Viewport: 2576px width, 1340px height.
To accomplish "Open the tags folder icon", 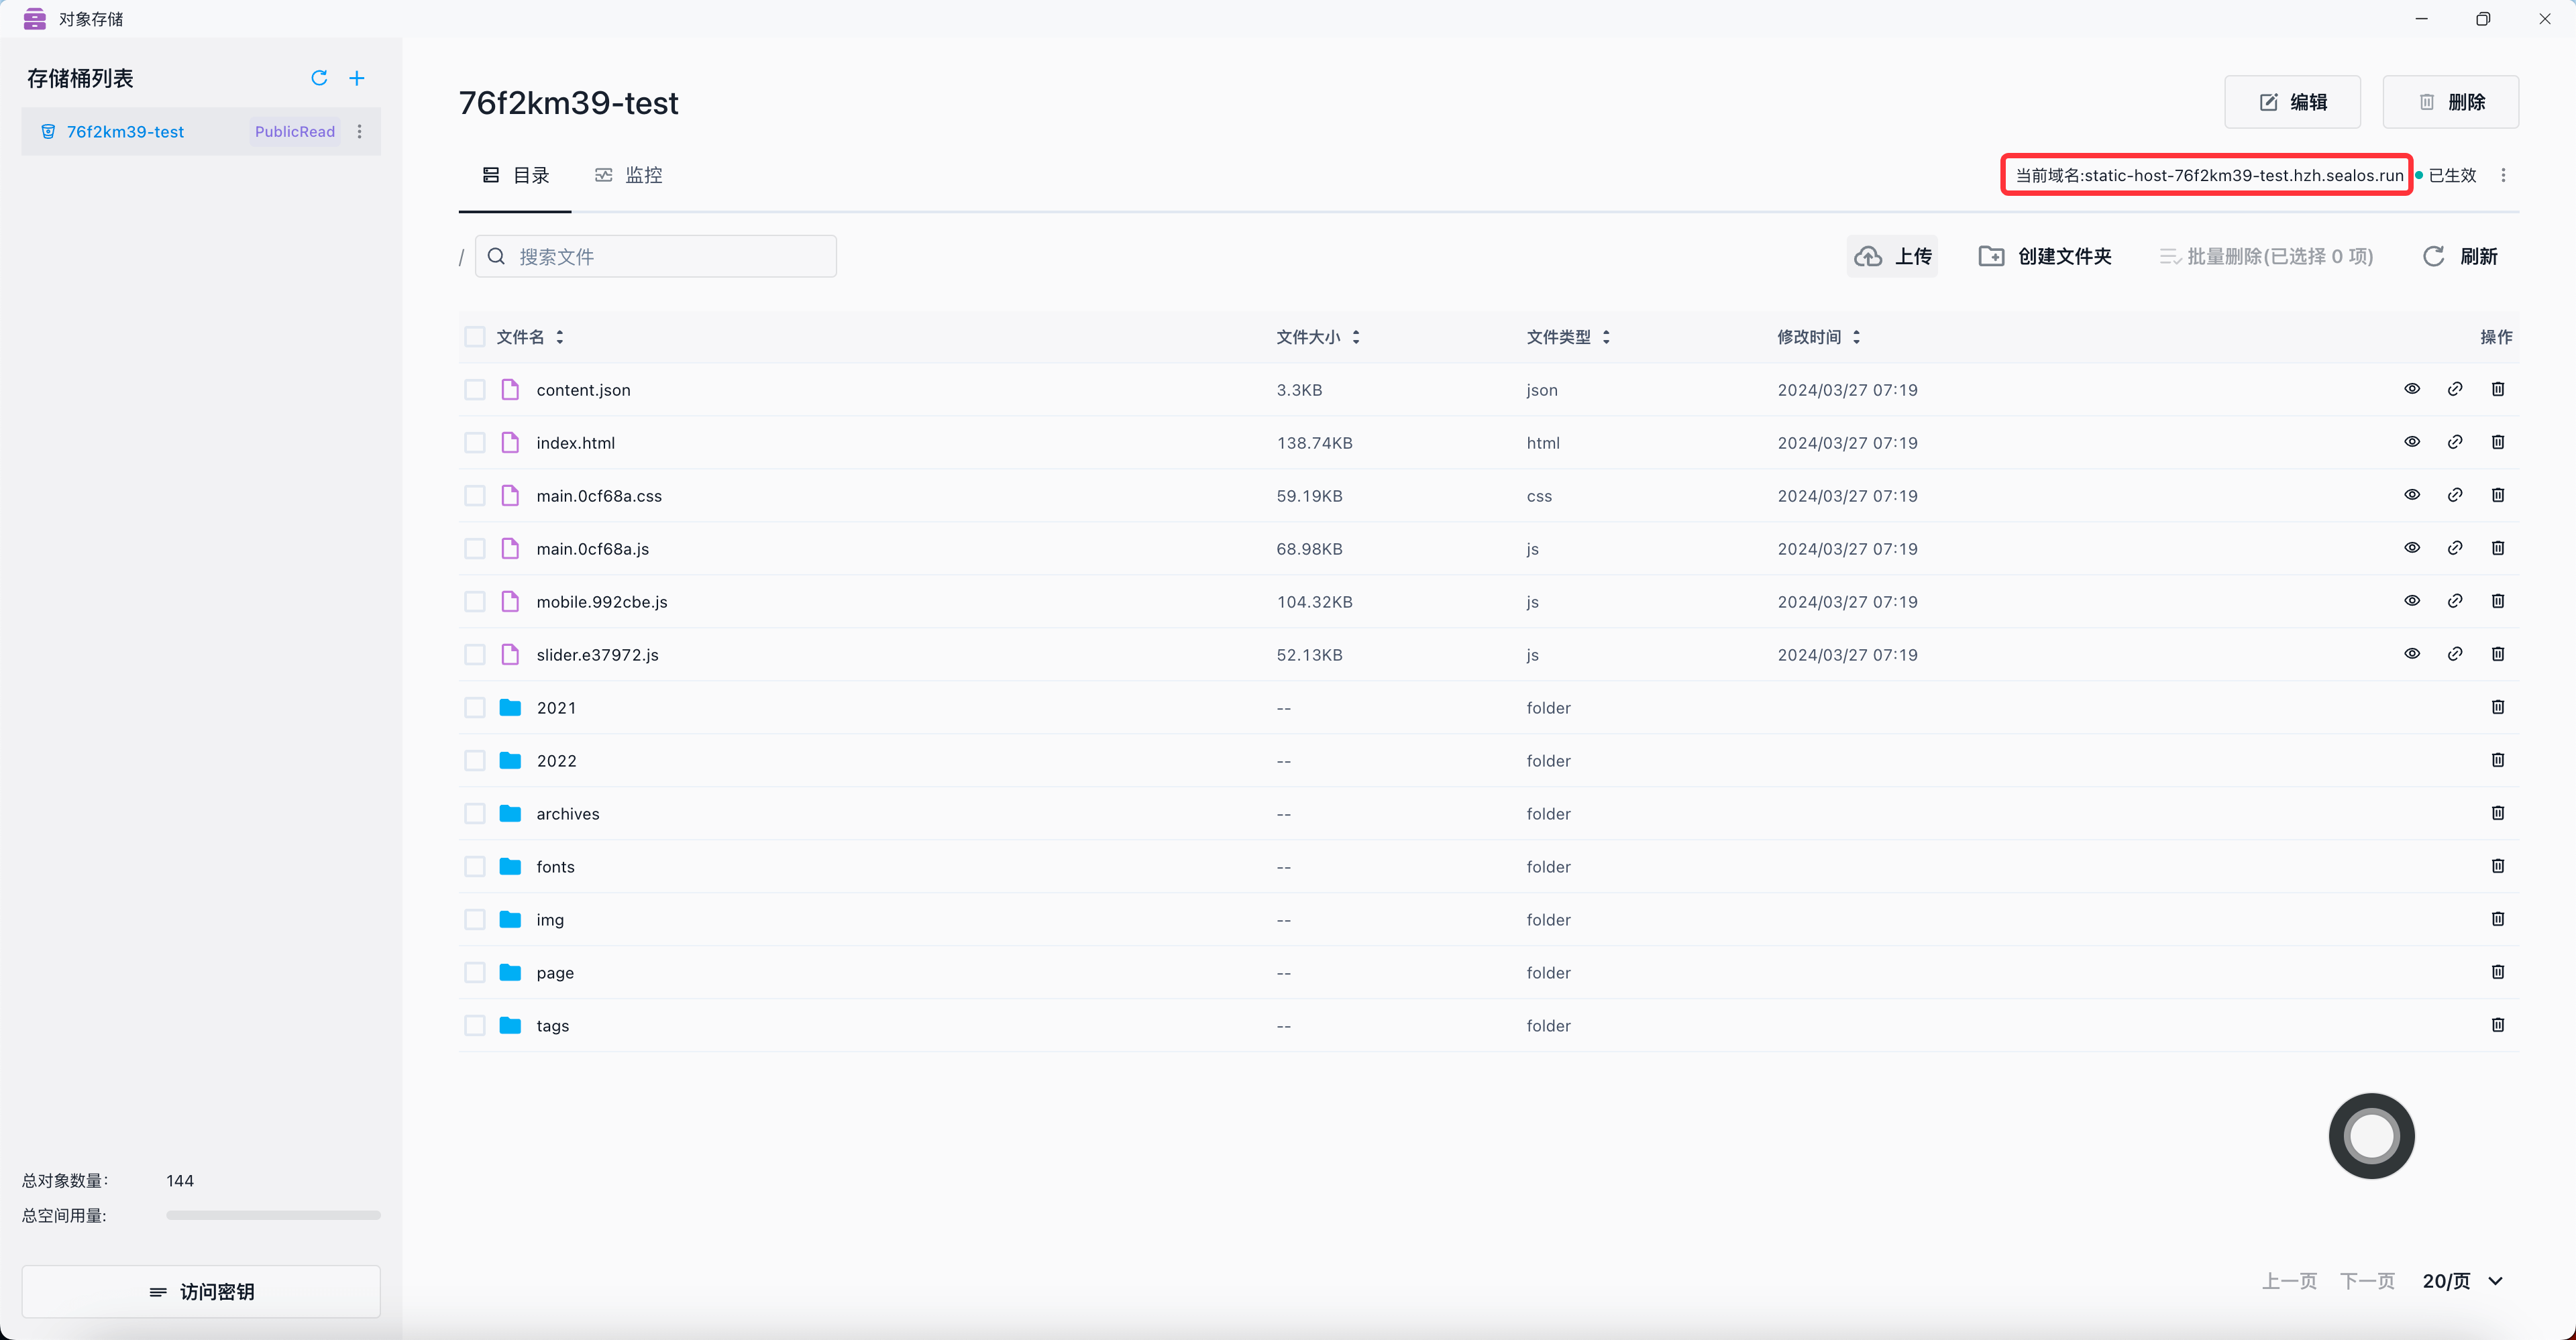I will 510,1025.
